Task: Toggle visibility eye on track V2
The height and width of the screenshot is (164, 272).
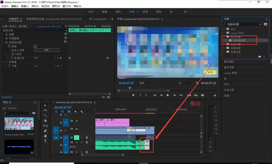Action: pyautogui.click(x=76, y=121)
